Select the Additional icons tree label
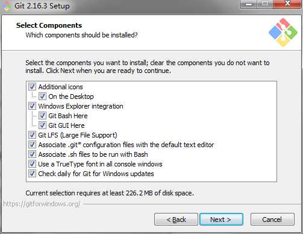Viewport: 303px width, 234px height. point(60,87)
